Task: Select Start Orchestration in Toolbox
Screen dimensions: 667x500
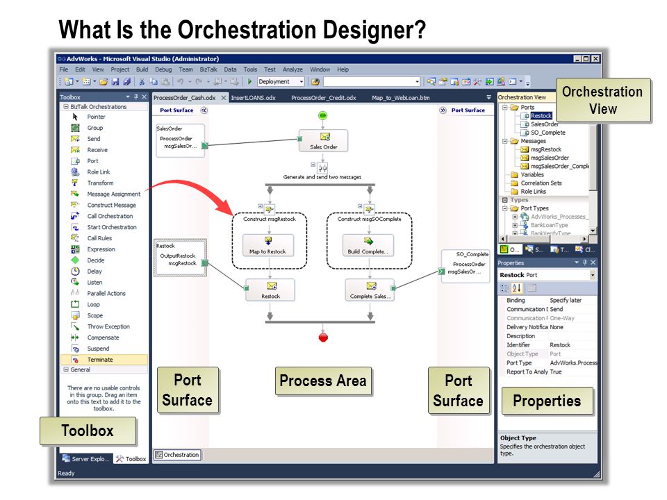Action: [x=111, y=228]
